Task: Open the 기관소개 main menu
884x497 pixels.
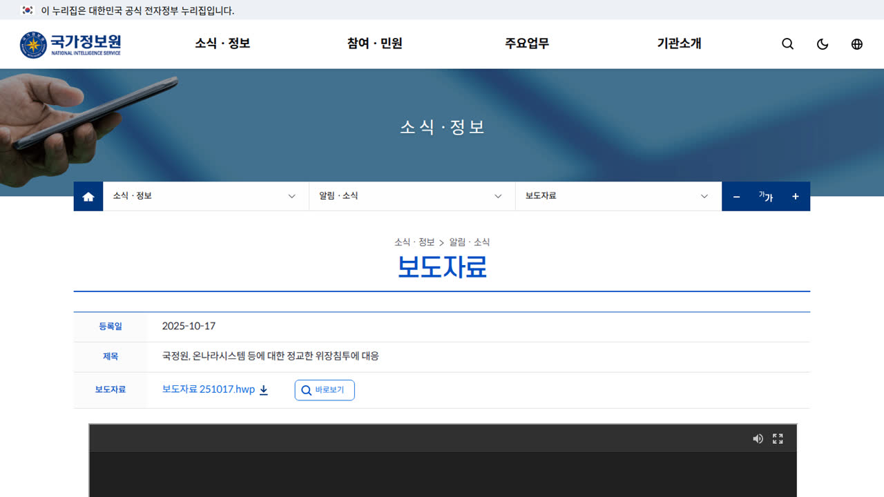Action: tap(679, 43)
